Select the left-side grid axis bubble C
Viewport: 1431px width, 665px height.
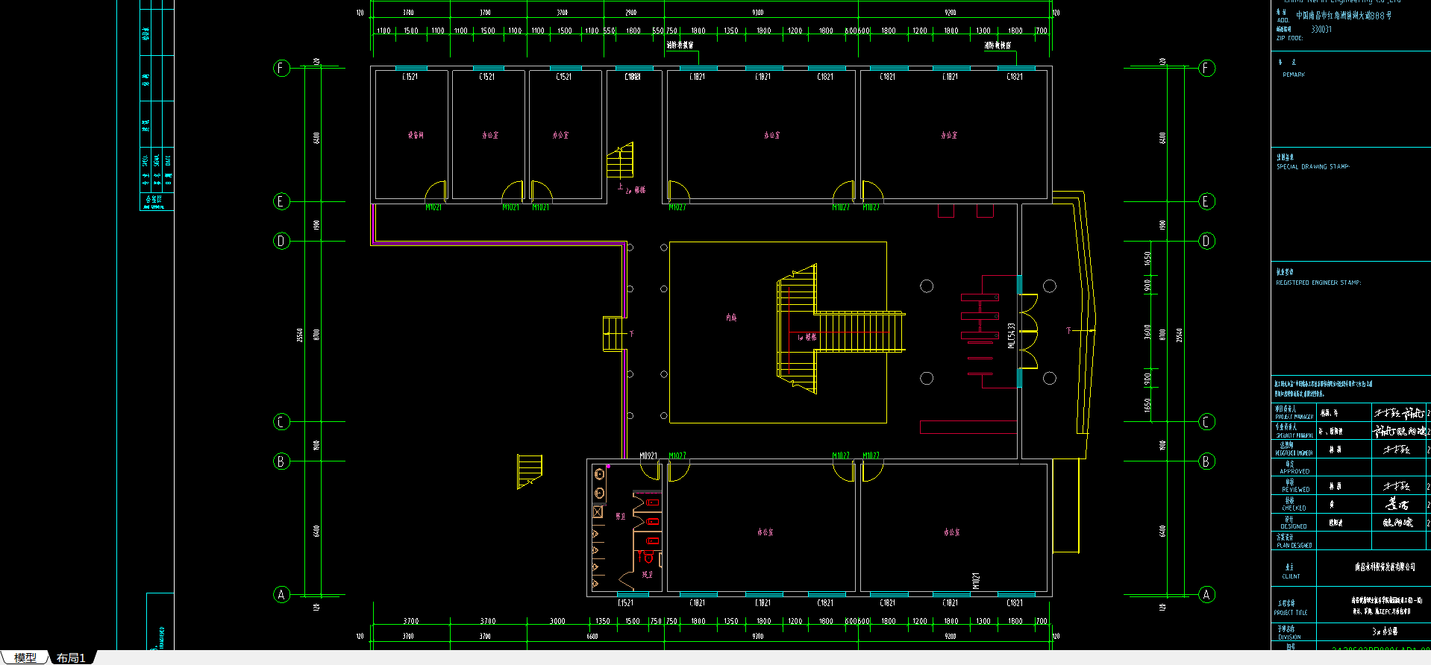(x=281, y=422)
